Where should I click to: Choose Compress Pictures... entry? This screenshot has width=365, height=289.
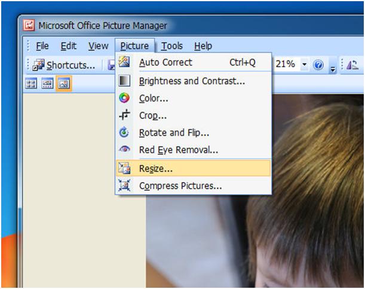(x=194, y=185)
